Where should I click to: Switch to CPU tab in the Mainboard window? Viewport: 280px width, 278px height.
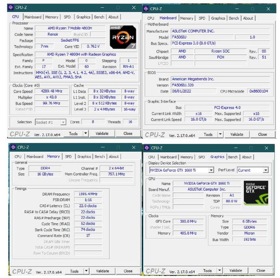point(151,18)
